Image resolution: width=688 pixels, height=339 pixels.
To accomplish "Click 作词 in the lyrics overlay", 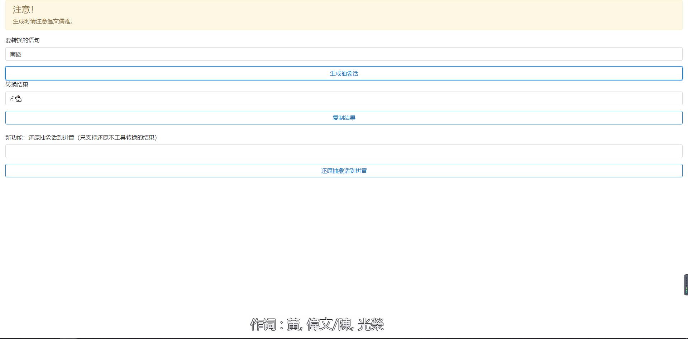I will point(263,324).
